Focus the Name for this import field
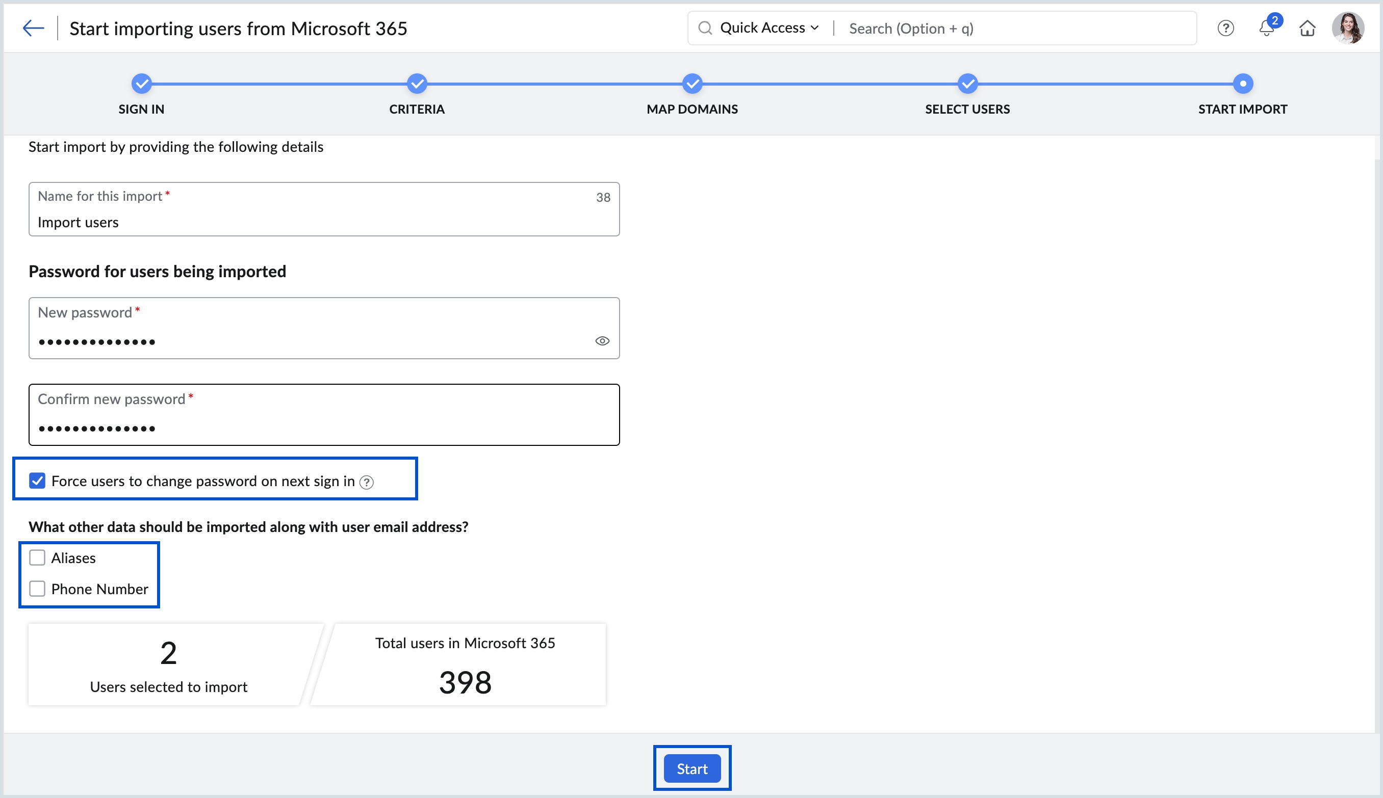1383x798 pixels. point(324,209)
